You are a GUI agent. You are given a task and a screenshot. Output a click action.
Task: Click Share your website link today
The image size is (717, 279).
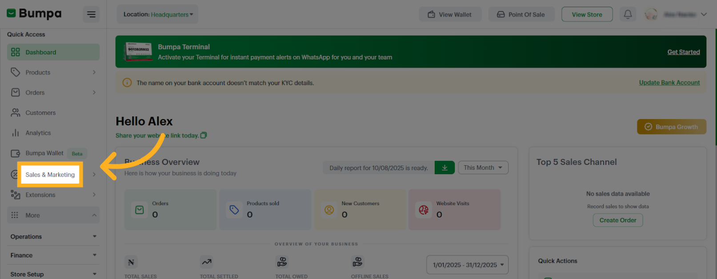pos(157,136)
